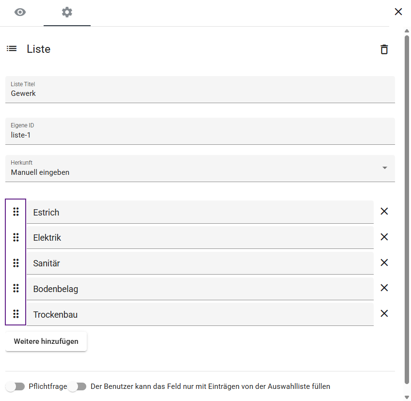Click the Bodenbelag entry text field
This screenshot has height=401, width=411.
[x=200, y=289]
